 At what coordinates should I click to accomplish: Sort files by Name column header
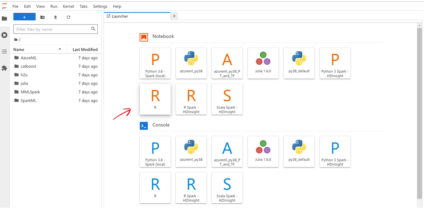pos(38,50)
